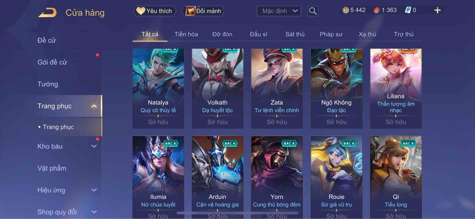Open the search magnifier icon
This screenshot has height=219, width=475.
(x=313, y=11)
